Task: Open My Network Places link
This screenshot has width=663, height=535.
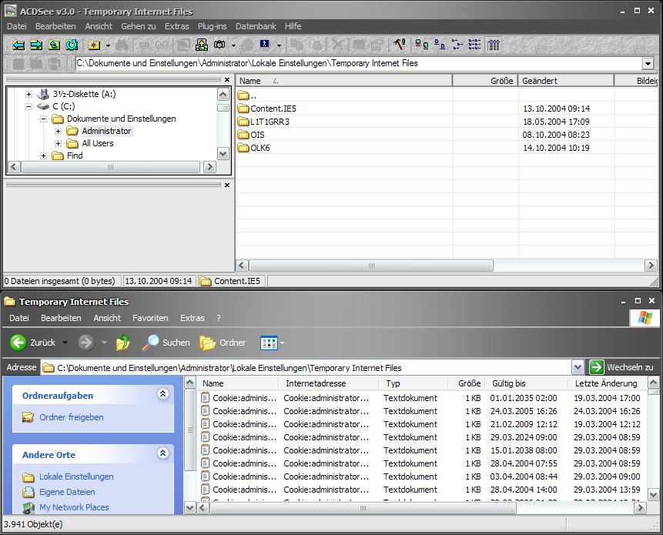Action: point(74,507)
